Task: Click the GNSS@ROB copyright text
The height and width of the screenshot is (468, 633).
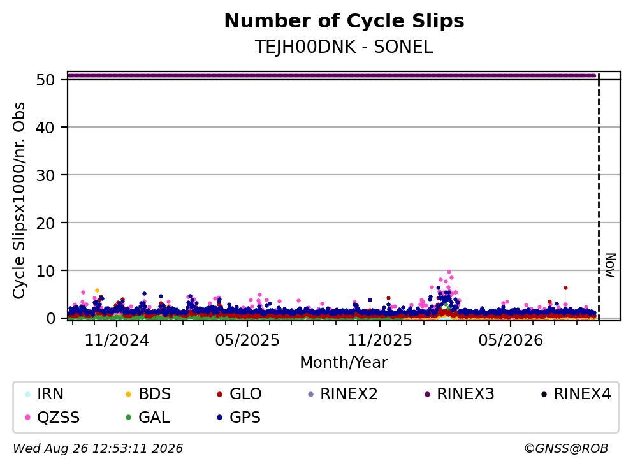Action: (566, 449)
